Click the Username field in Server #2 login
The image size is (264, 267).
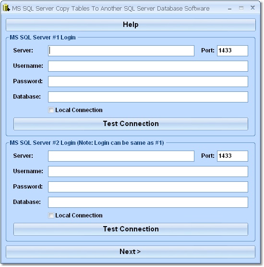(x=148, y=171)
